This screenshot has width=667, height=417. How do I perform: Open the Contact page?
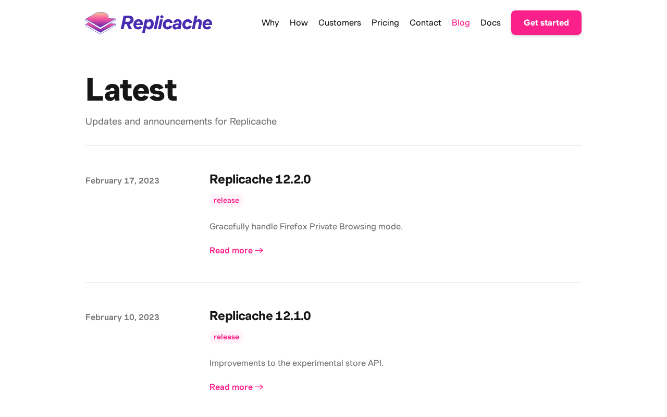pyautogui.click(x=425, y=23)
